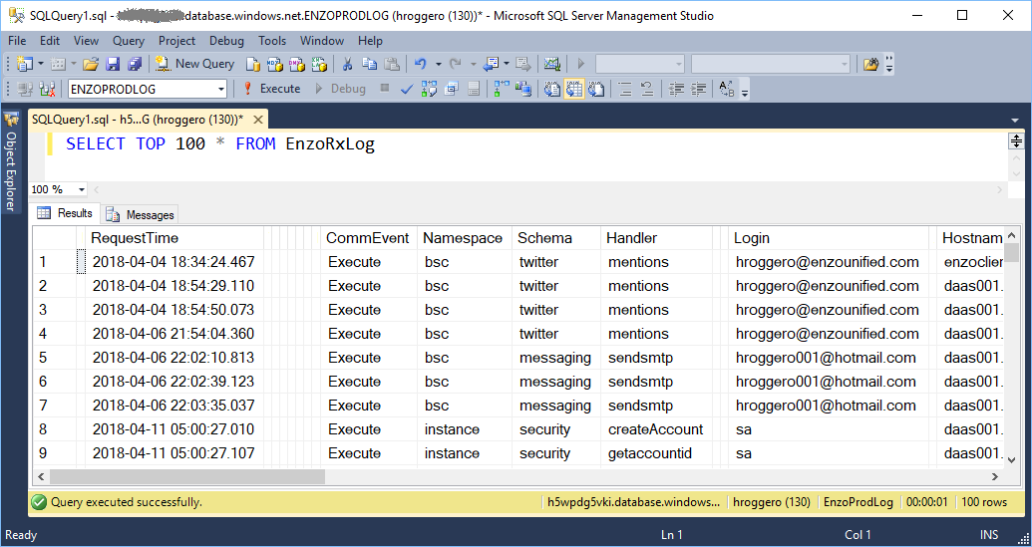
Task: Open the top toolbar overflow options
Action: coord(889,65)
